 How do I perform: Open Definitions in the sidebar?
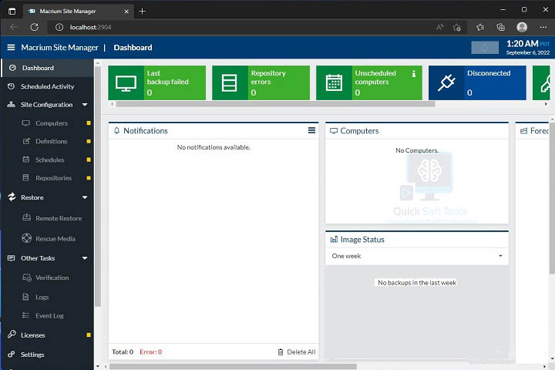pos(52,141)
